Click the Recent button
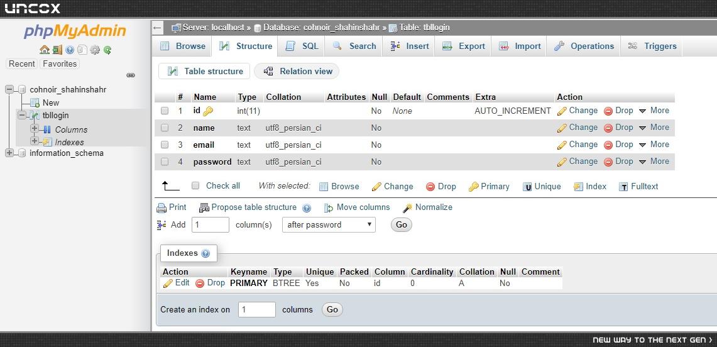717x347 pixels. pos(22,64)
